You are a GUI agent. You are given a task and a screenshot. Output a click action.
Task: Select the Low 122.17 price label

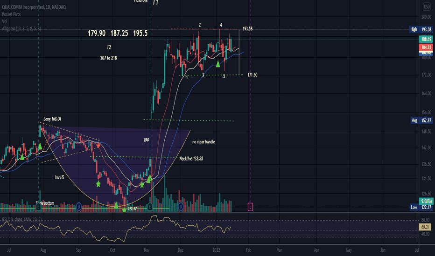(x=421, y=207)
